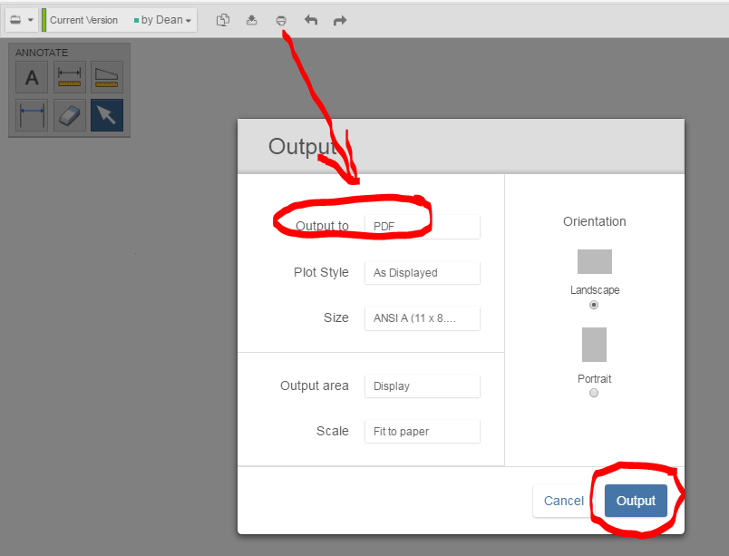Select the measure distance tool
729x556 pixels.
[32, 115]
